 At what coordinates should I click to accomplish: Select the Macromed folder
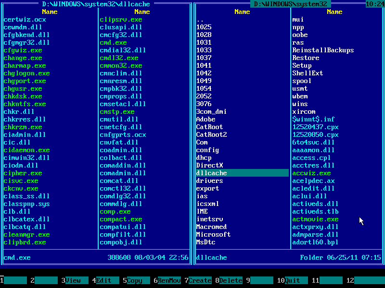[x=211, y=227]
